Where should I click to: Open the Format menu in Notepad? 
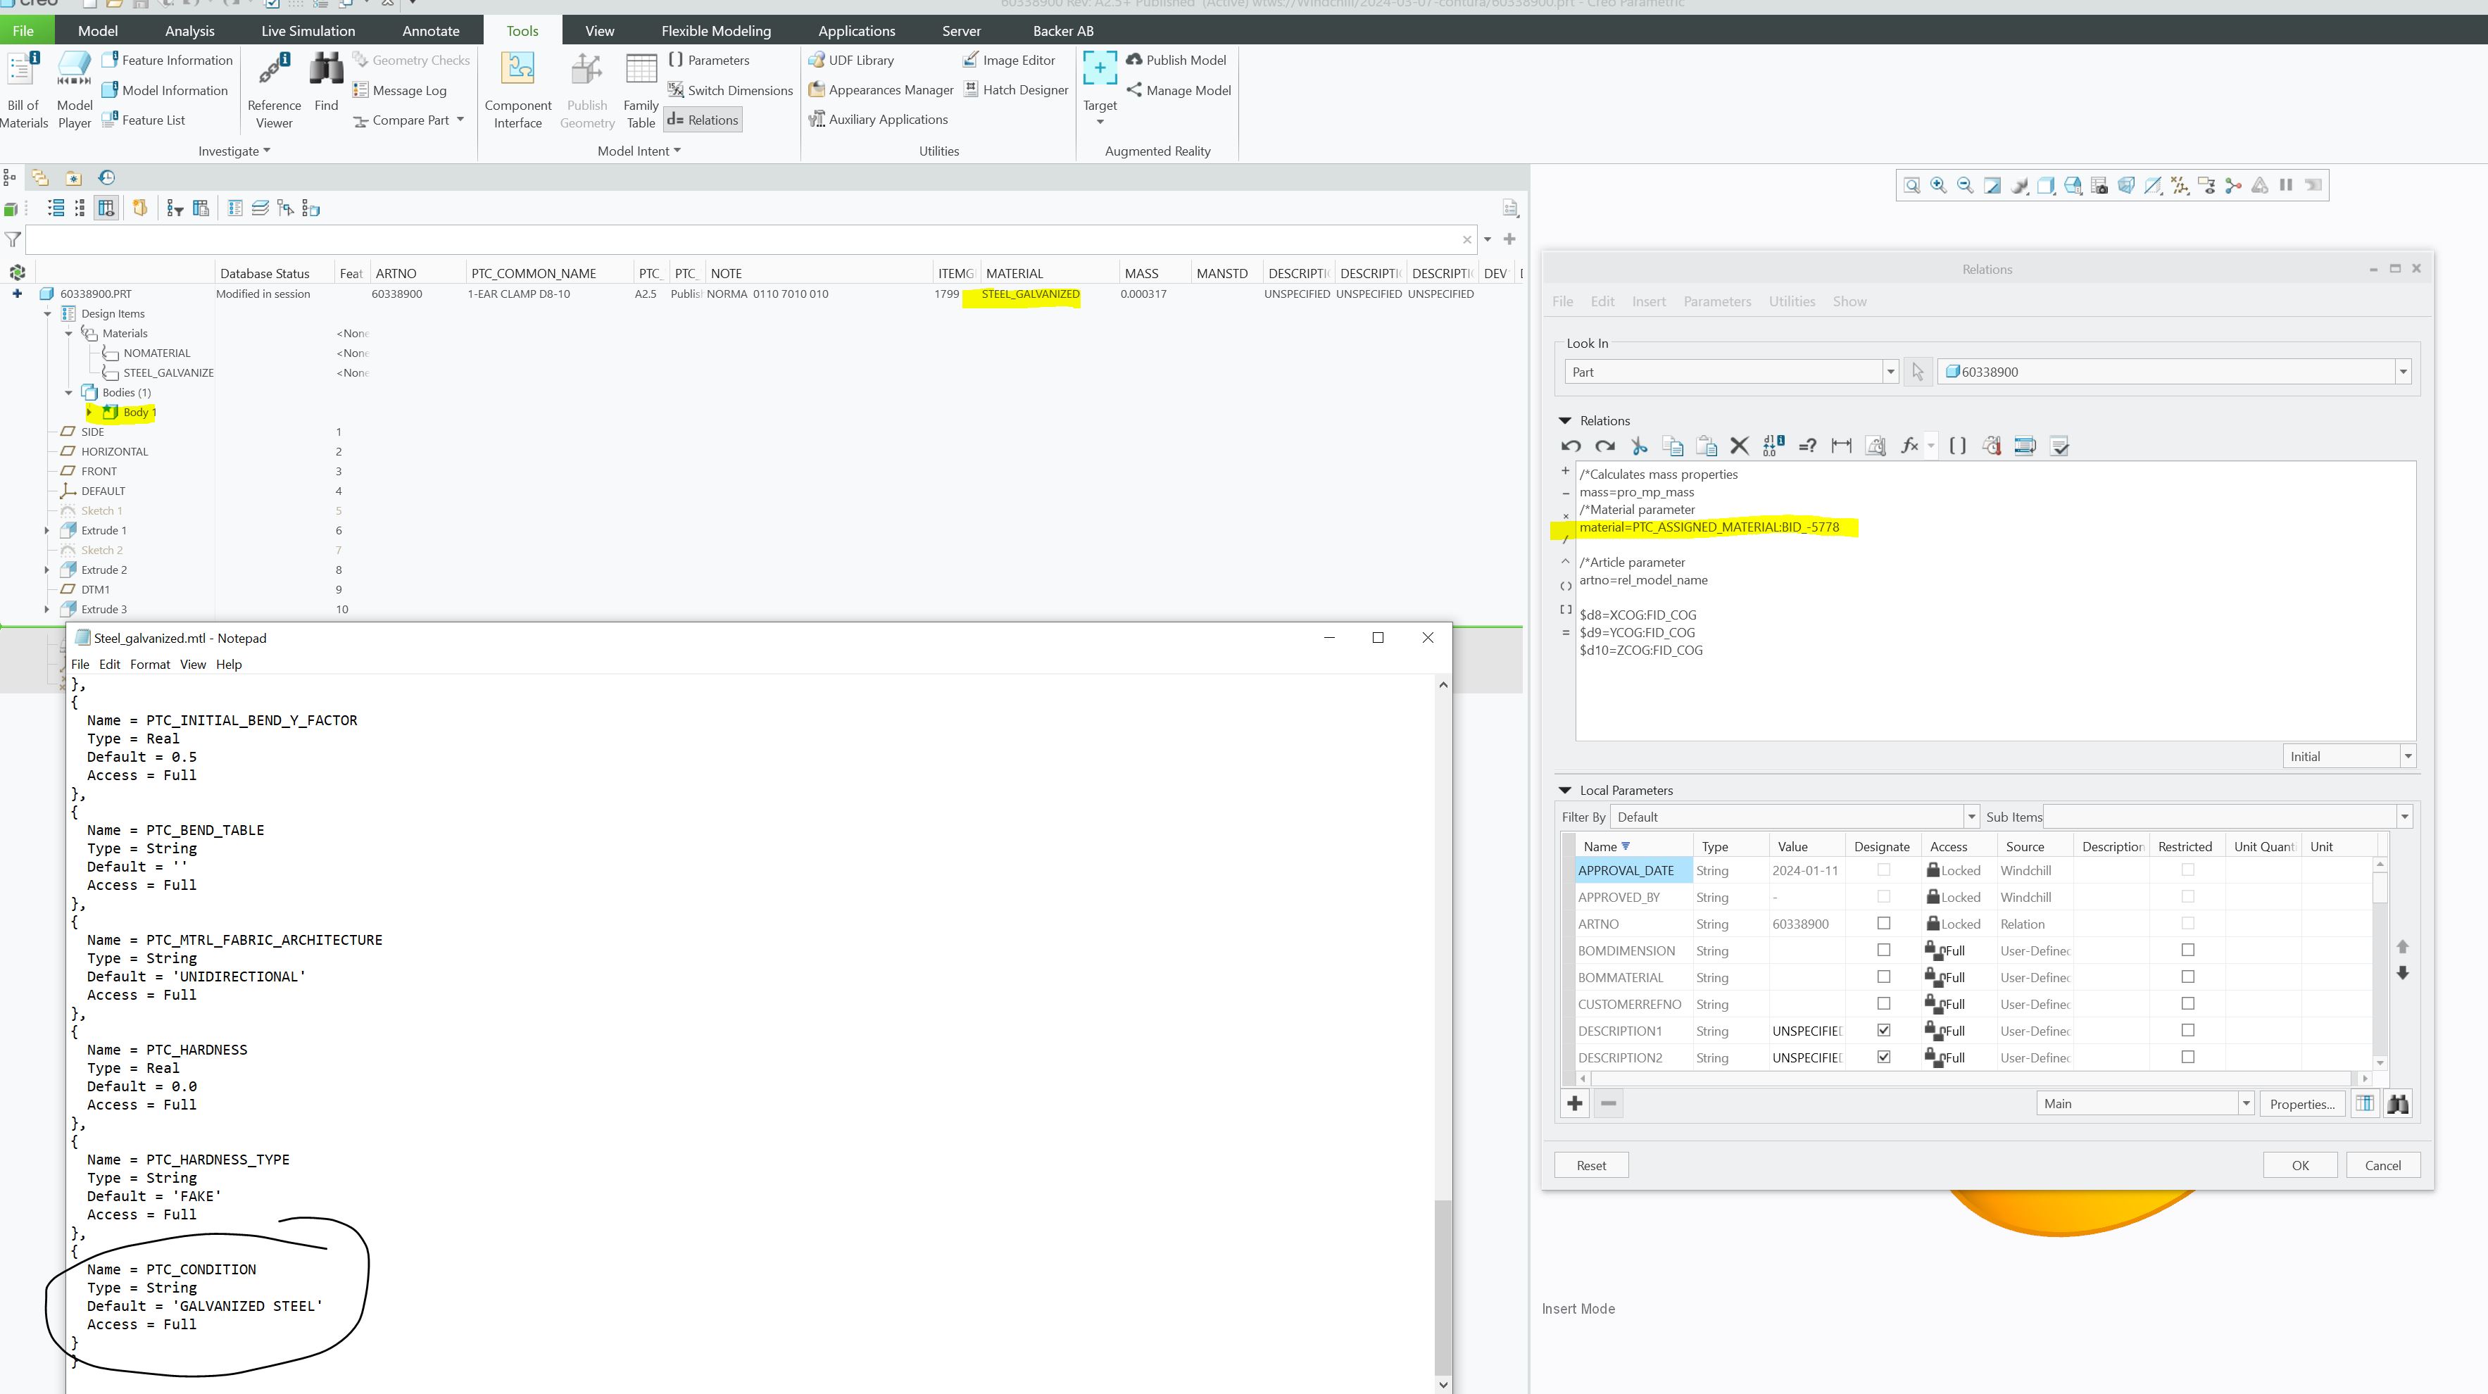tap(150, 665)
